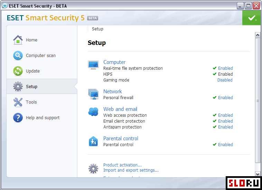The image size is (262, 190).
Task: Toggle Web access protection Enabled status
Action: pyautogui.click(x=225, y=115)
